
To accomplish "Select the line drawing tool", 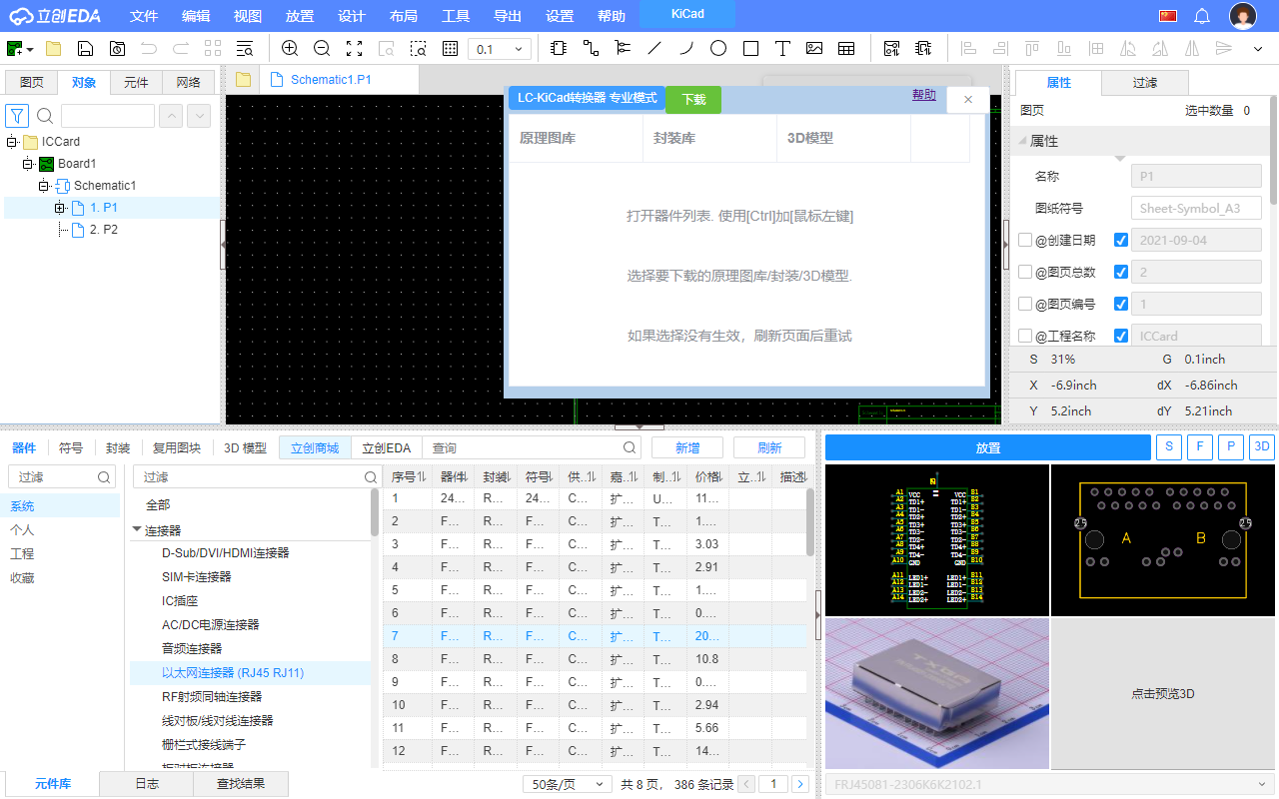I will click(x=654, y=48).
